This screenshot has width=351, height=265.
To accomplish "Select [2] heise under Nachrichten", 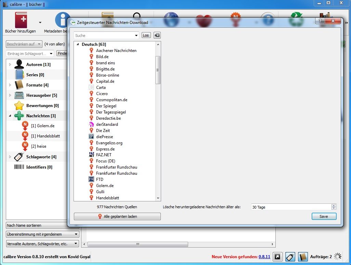I will pos(39,146).
